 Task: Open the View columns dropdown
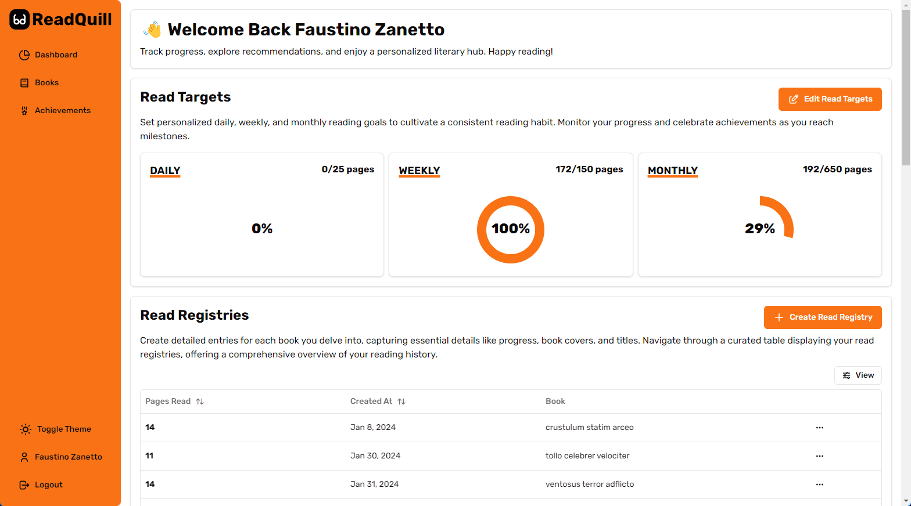point(858,375)
